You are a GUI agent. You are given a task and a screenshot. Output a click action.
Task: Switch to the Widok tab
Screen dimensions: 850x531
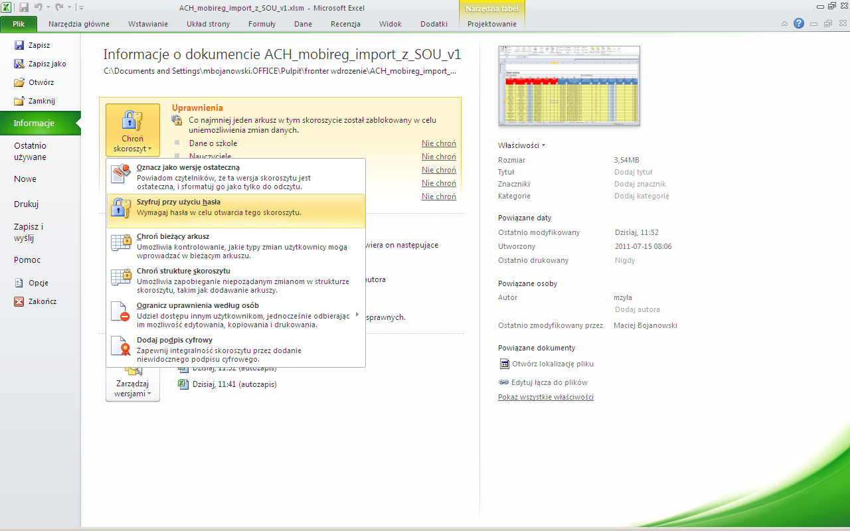click(390, 24)
